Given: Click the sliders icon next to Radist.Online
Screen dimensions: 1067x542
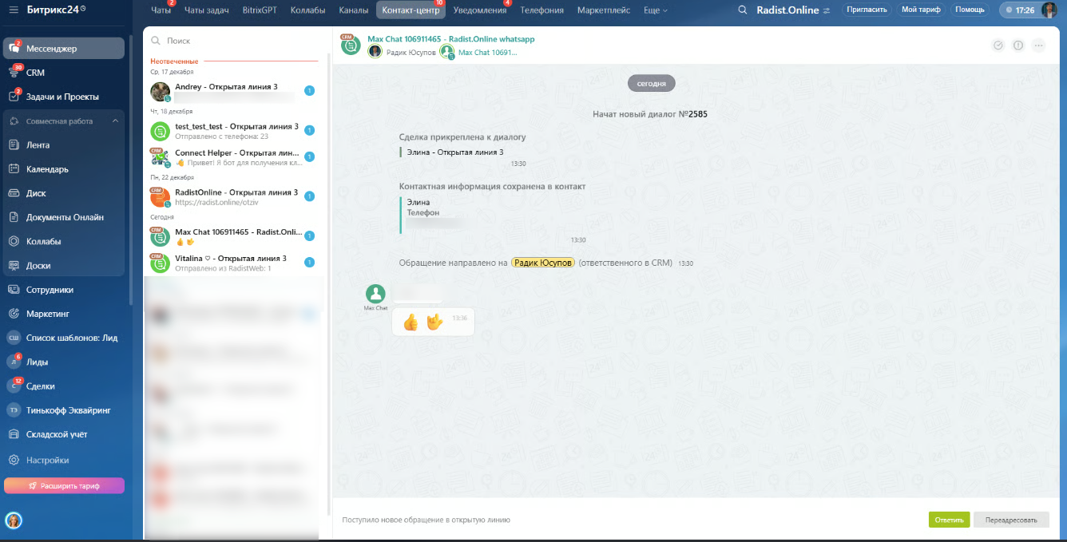Looking at the screenshot, I should pos(827,11).
